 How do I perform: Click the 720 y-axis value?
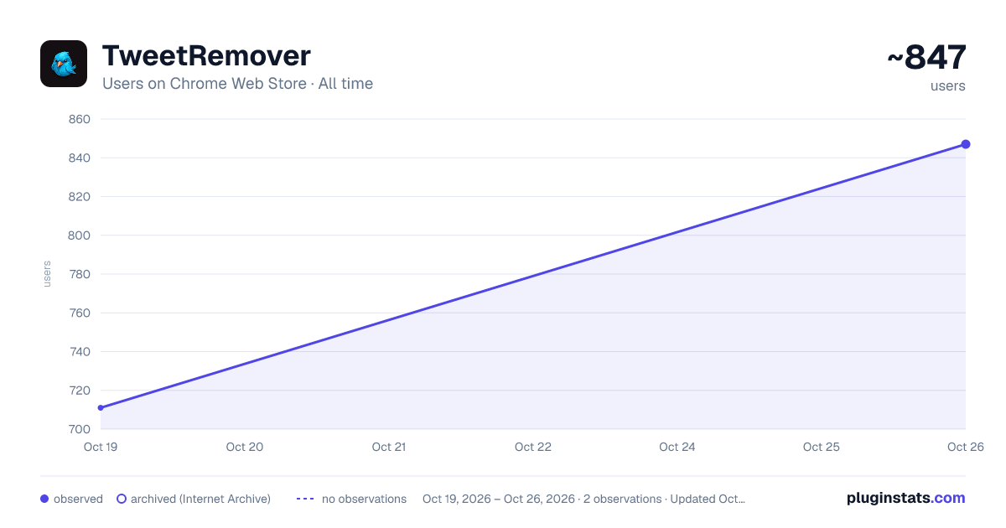click(79, 391)
